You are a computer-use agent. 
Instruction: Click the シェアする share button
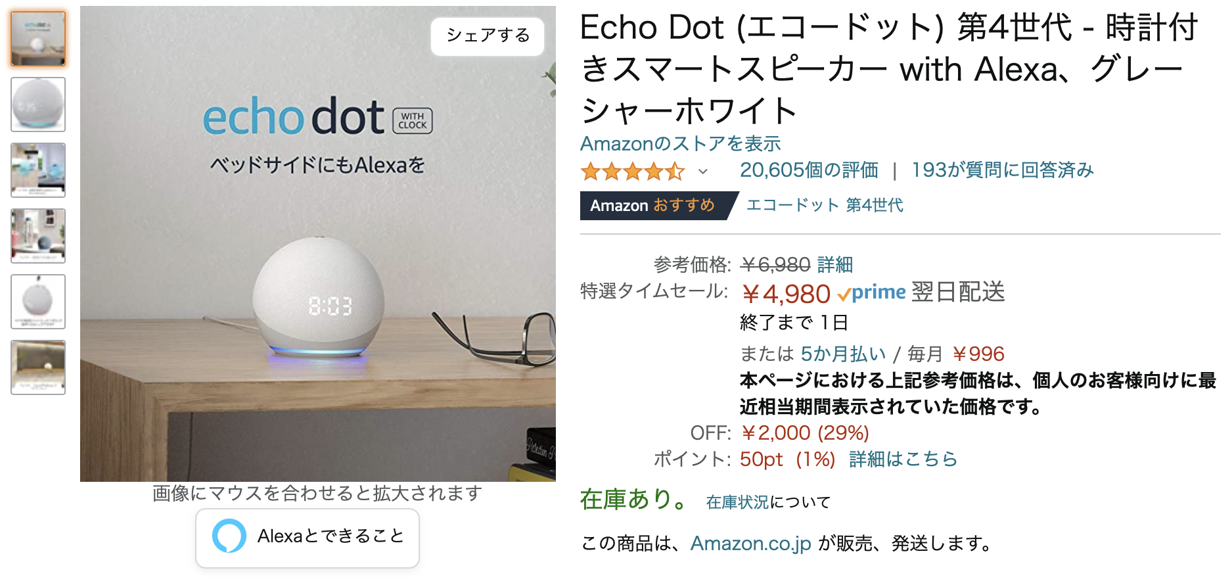(488, 35)
